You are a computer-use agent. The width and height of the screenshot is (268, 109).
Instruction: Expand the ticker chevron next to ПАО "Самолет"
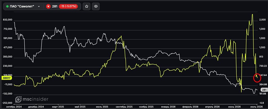(x=39, y=6)
